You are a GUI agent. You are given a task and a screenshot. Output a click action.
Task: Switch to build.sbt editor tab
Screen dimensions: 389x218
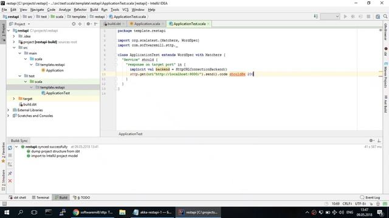[114, 24]
